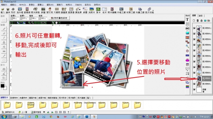The width and height of the screenshot is (213, 119).
Task: Click the 變更資料夾 change folder button
Action: pyautogui.click(x=8, y=112)
